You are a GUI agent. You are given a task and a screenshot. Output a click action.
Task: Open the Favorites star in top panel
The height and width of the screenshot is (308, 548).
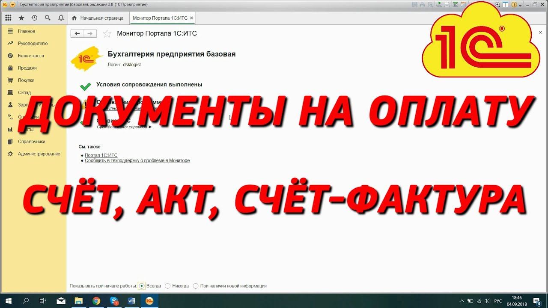point(21,18)
